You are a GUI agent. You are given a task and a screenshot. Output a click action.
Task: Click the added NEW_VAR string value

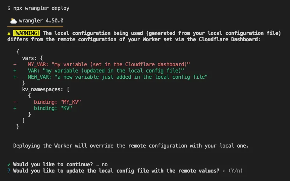[131, 77]
